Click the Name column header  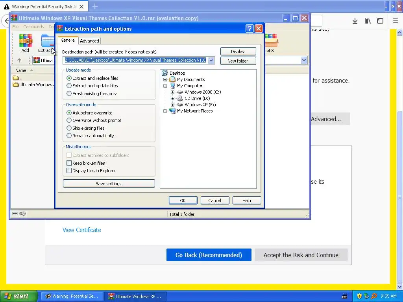32,70
